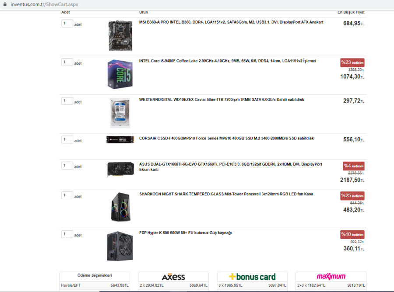Click the struck-through 1395,20 TL old price
Viewport: 394px width, 292px height.
pyautogui.click(x=356, y=70)
